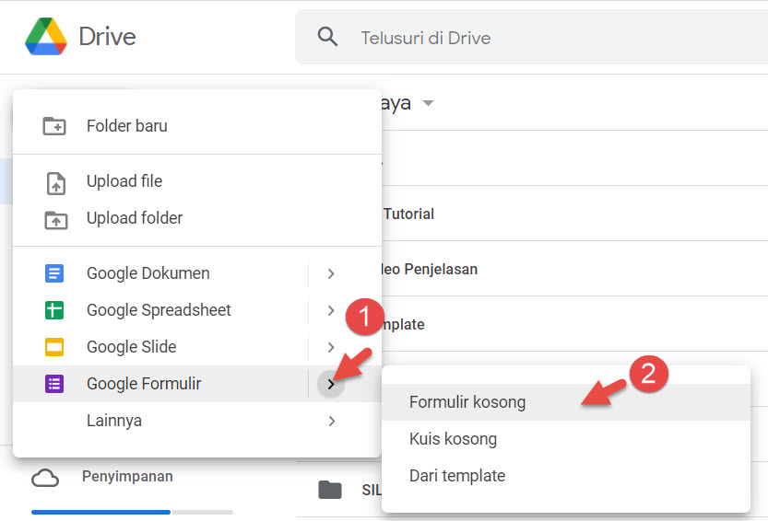The height and width of the screenshot is (521, 768).
Task: Click the search magnifier icon
Action: [327, 37]
